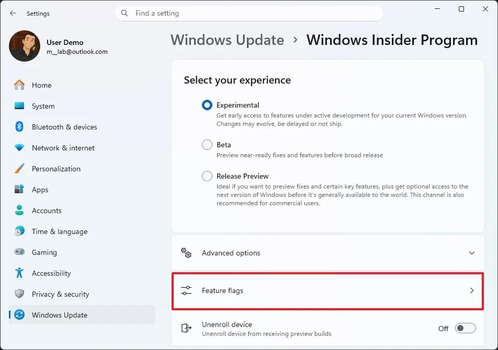
Task: Minimize the Settings window
Action: point(437,9)
